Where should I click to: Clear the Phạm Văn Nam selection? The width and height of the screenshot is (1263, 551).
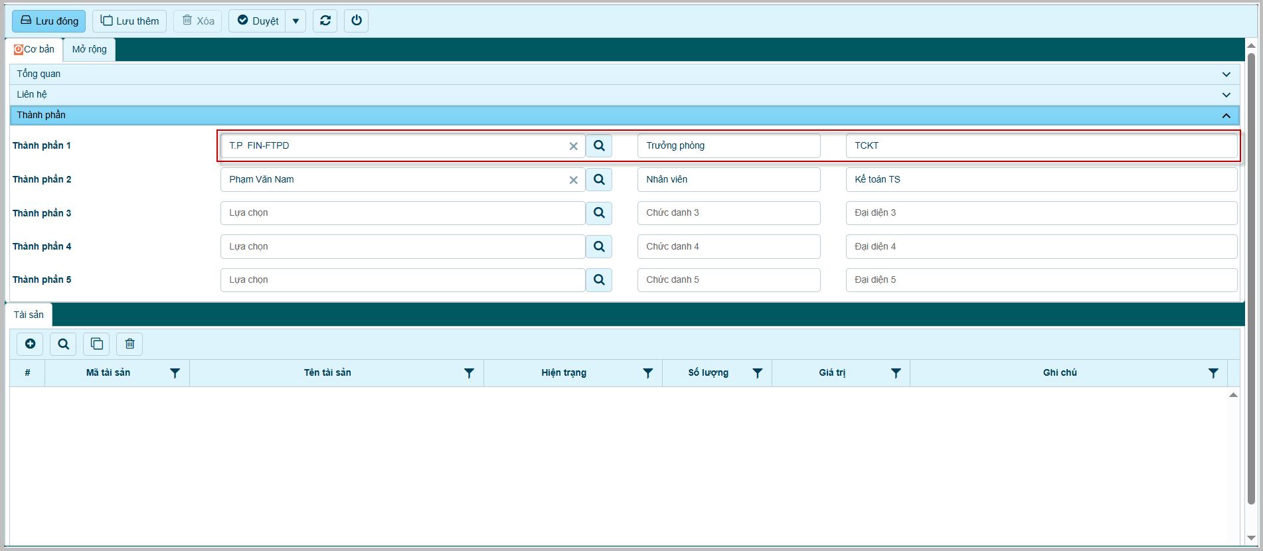click(573, 180)
